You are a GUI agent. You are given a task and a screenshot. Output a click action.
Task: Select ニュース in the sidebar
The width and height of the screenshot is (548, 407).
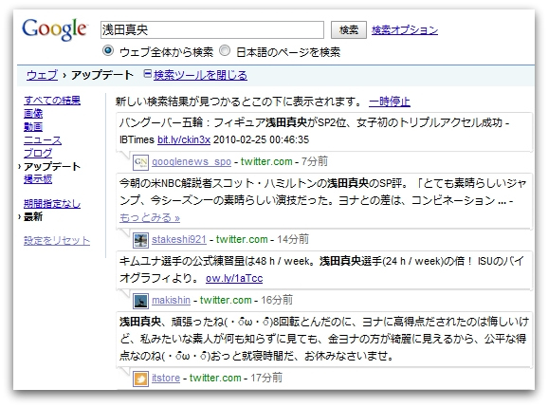[x=43, y=139]
